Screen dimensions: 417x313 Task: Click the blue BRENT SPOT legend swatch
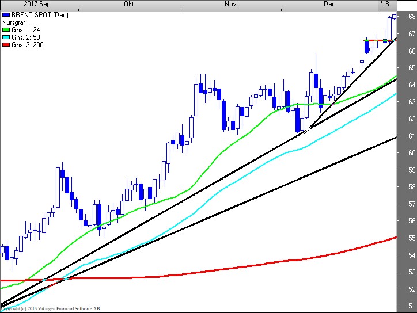[6, 16]
